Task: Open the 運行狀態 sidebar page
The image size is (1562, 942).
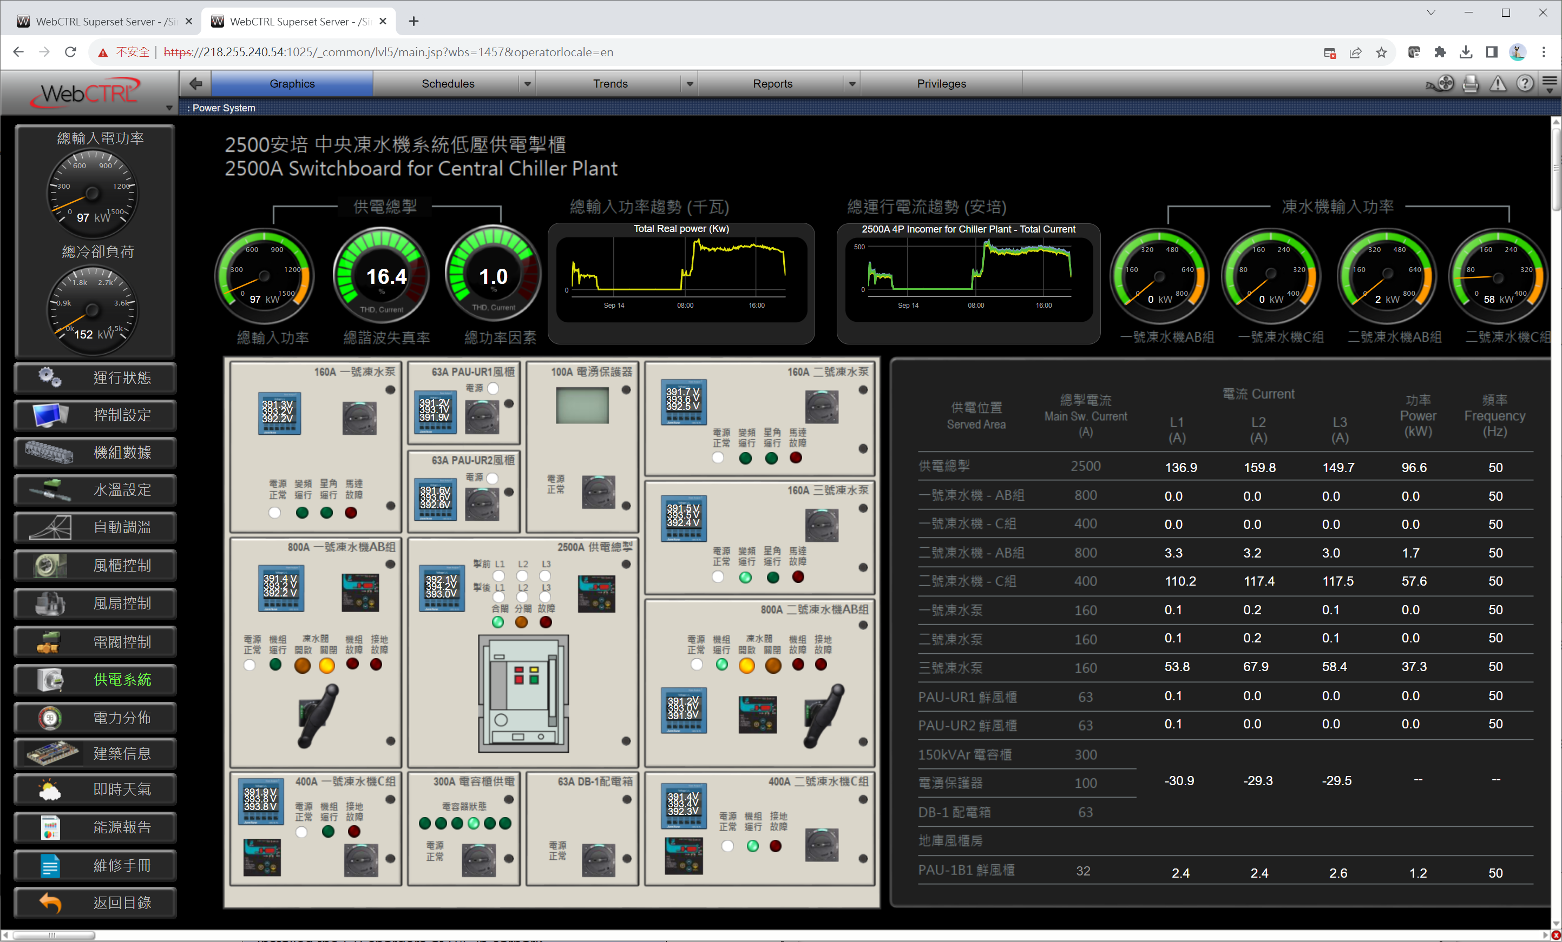Action: click(x=95, y=377)
